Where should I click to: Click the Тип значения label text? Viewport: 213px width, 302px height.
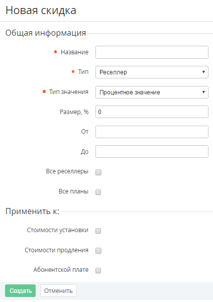pyautogui.click(x=68, y=91)
